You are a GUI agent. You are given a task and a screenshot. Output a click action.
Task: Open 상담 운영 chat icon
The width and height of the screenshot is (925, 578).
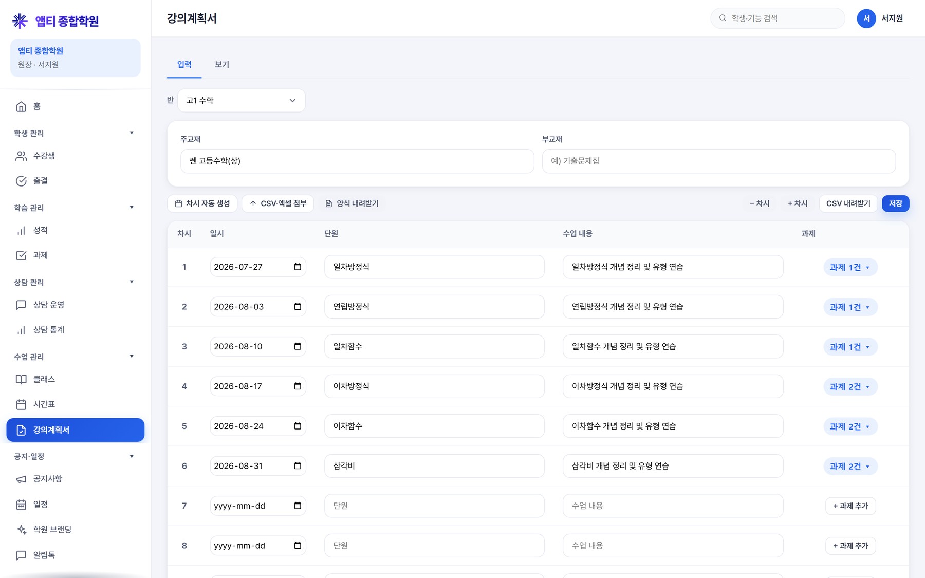[21, 305]
